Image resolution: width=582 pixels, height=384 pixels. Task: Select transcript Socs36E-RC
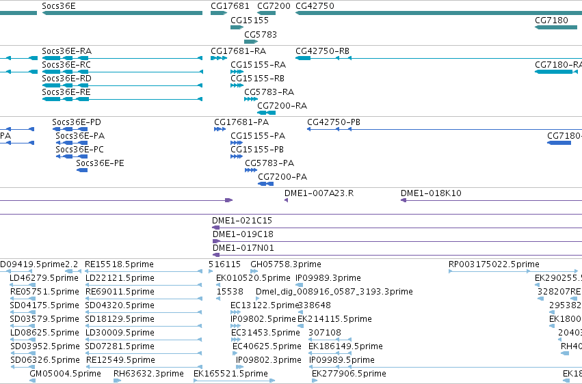click(66, 65)
